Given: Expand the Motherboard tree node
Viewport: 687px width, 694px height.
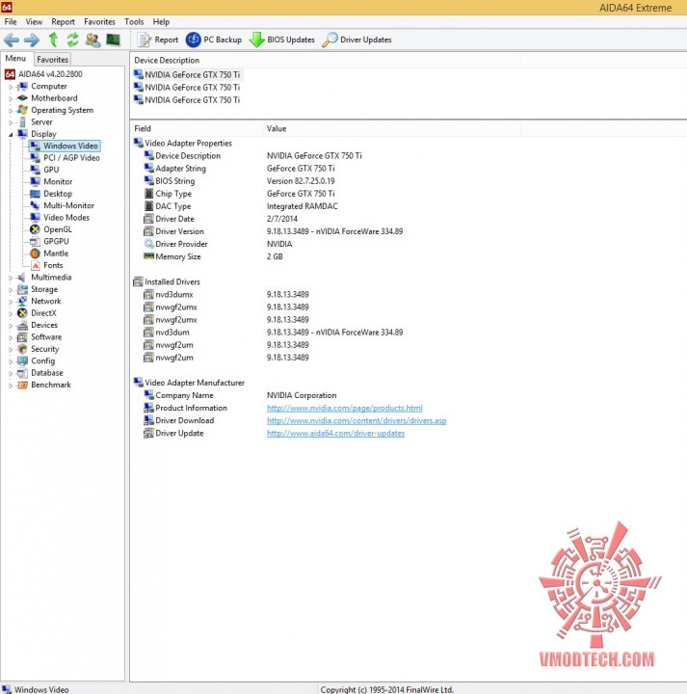Looking at the screenshot, I should (x=11, y=98).
